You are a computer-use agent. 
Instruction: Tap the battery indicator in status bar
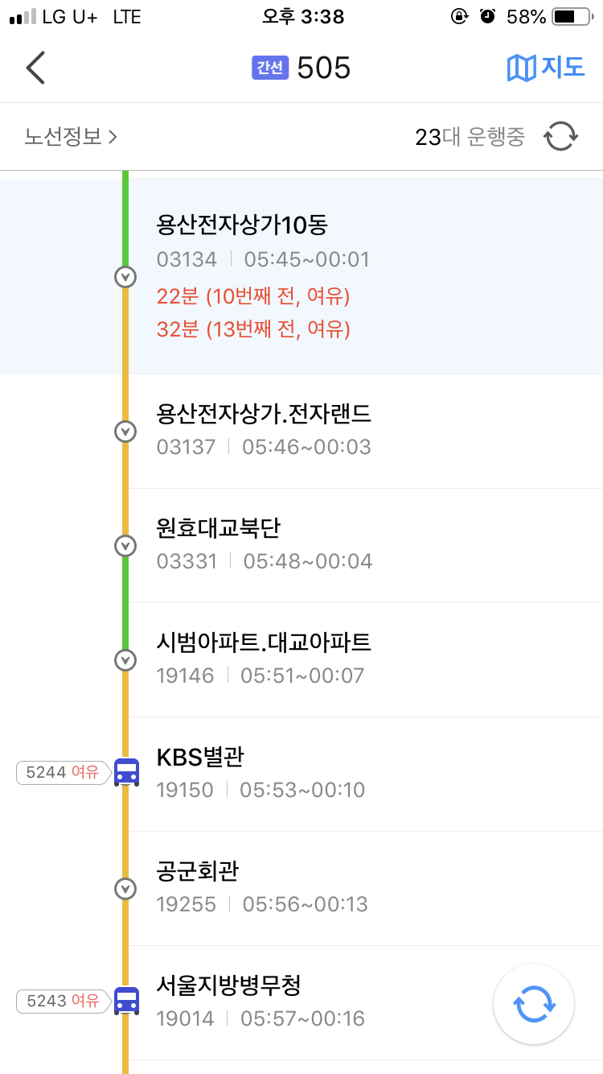[x=572, y=16]
